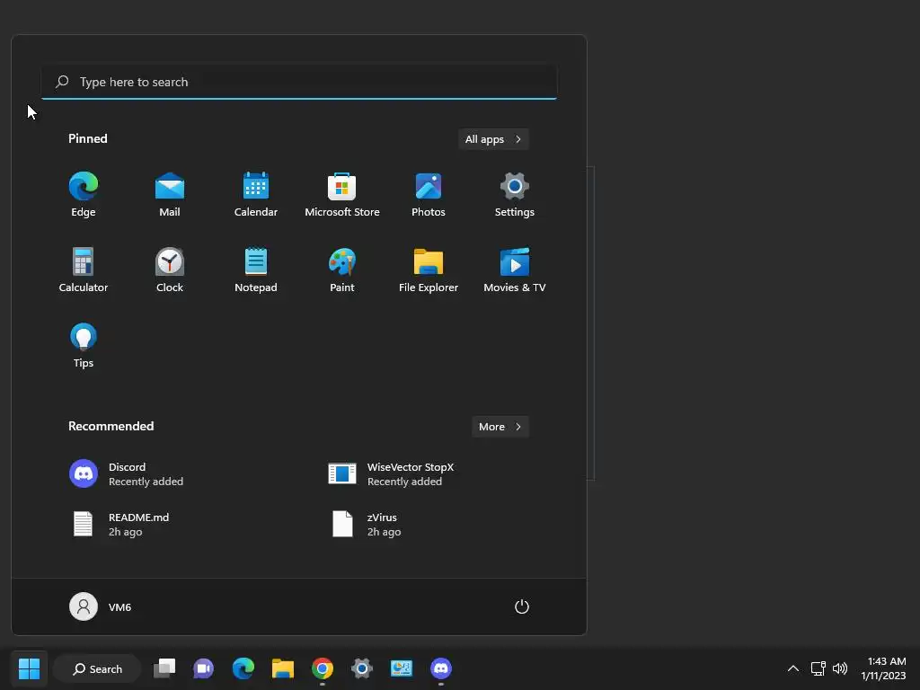Click the Windows Start button on taskbar

[x=30, y=668]
